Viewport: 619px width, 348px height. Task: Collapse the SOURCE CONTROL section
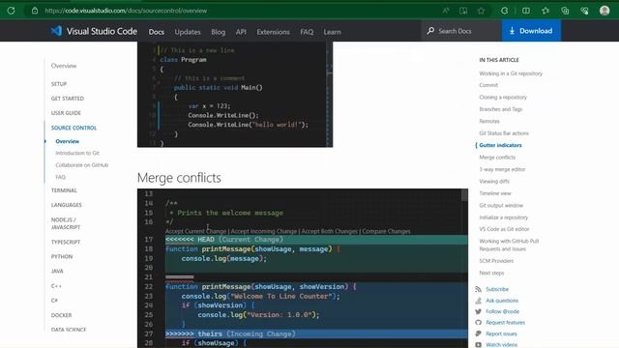click(x=74, y=128)
